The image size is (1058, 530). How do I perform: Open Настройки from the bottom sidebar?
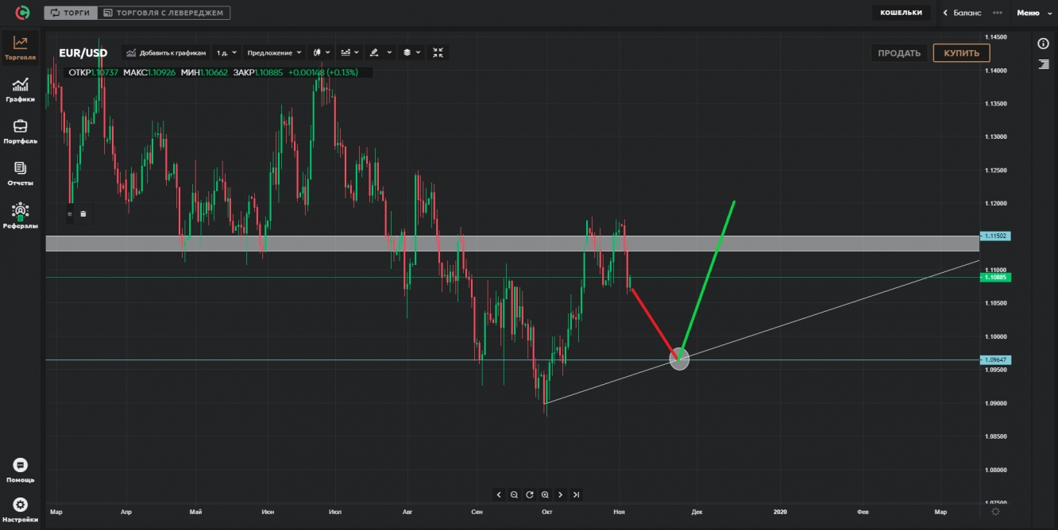coord(20,506)
